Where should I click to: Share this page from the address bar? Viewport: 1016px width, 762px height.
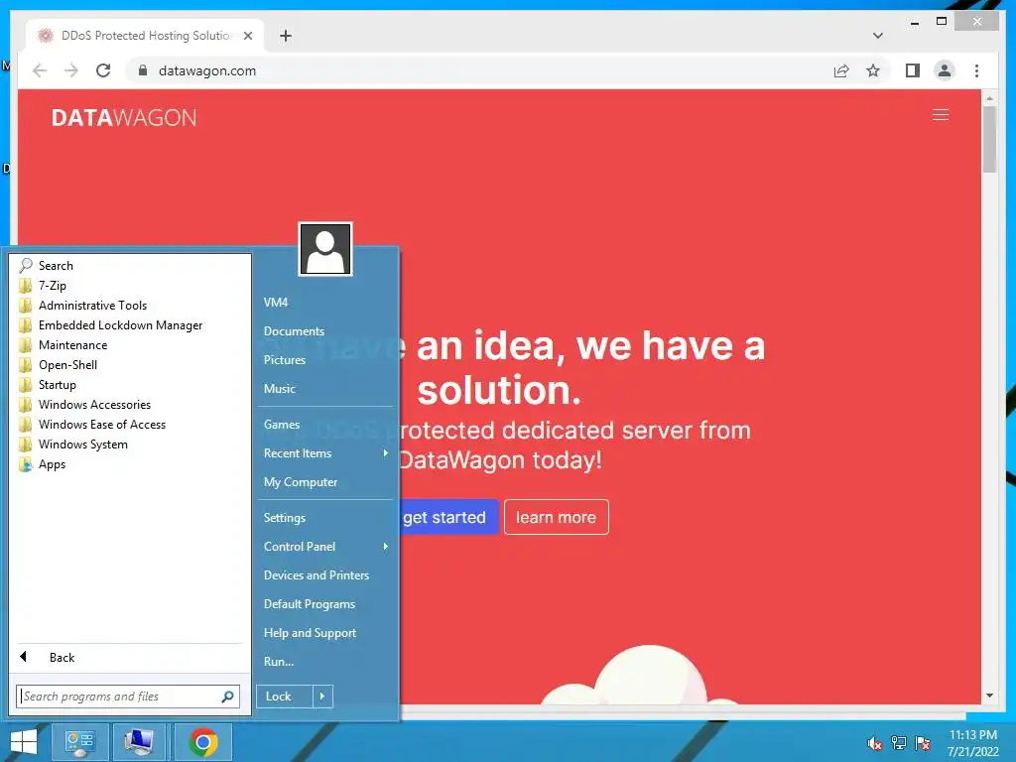point(841,70)
